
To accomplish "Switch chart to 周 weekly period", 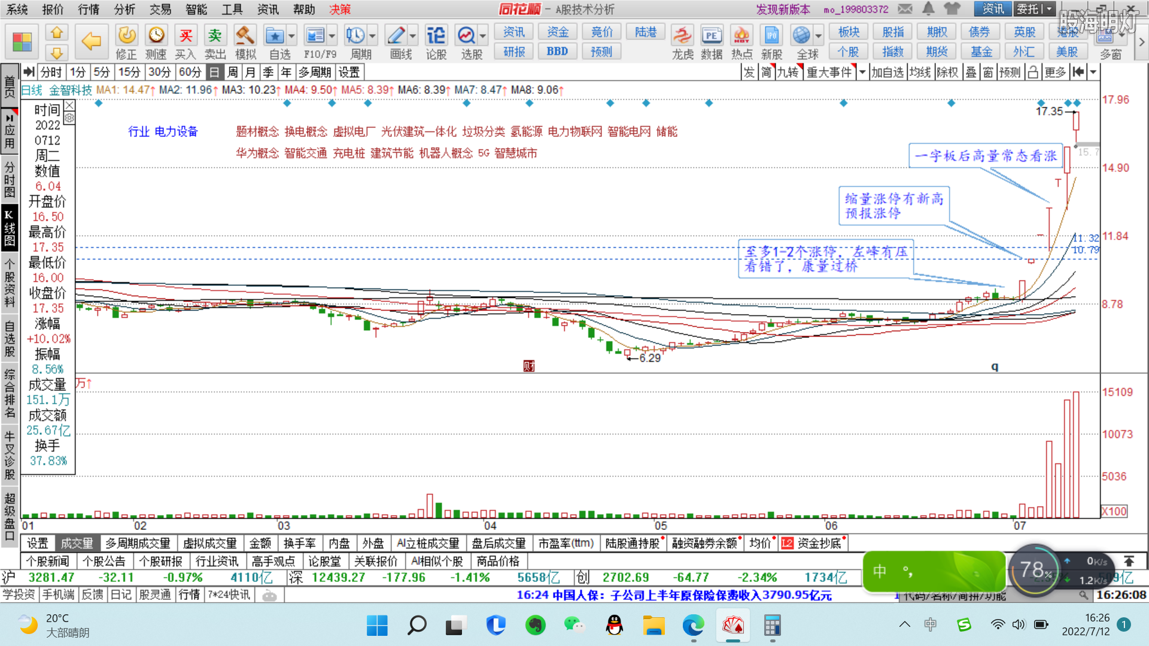I will (233, 72).
